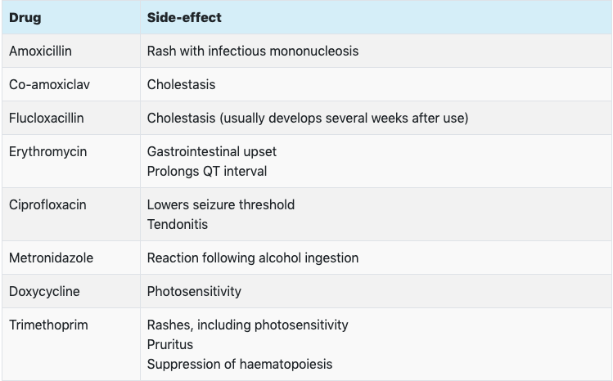Click "Reaction following alcohol ingestion" text
The image size is (613, 381).
point(253,258)
